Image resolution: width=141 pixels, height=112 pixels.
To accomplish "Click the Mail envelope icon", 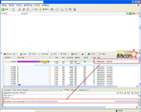I will (x=57, y=10).
